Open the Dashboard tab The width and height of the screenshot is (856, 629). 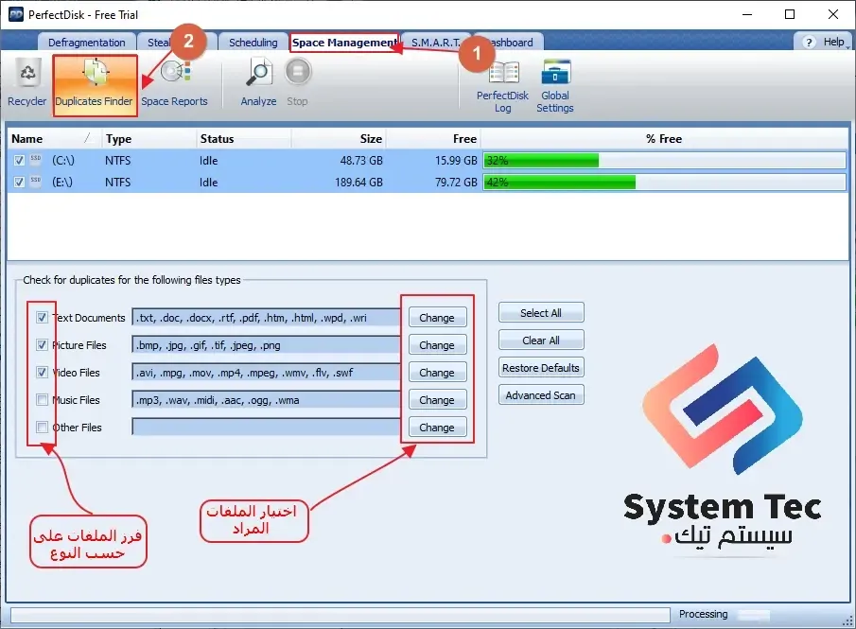tap(512, 42)
